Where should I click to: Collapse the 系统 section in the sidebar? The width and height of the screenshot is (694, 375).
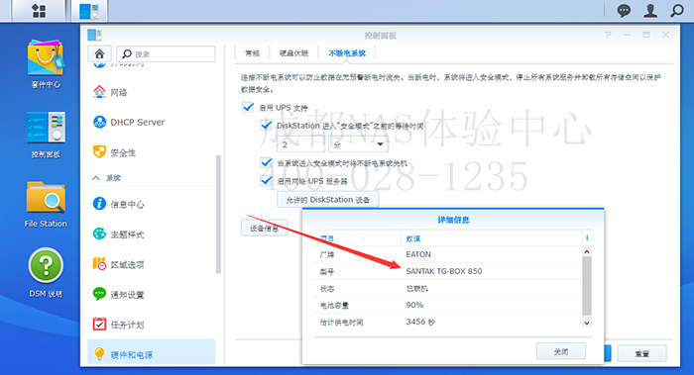pyautogui.click(x=96, y=177)
